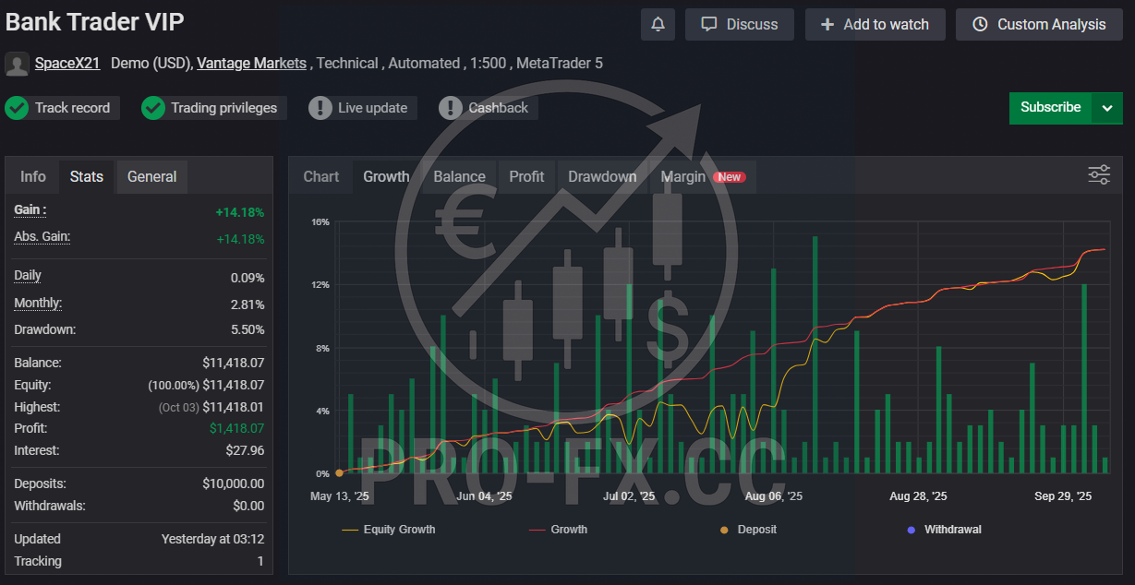Click the notification bell icon
The height and width of the screenshot is (585, 1135).
tap(658, 25)
